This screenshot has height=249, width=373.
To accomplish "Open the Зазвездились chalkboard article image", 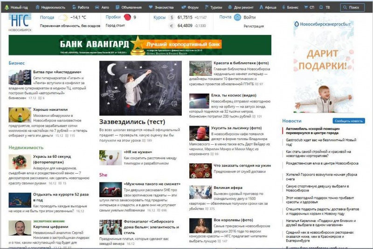I will pos(140,88).
